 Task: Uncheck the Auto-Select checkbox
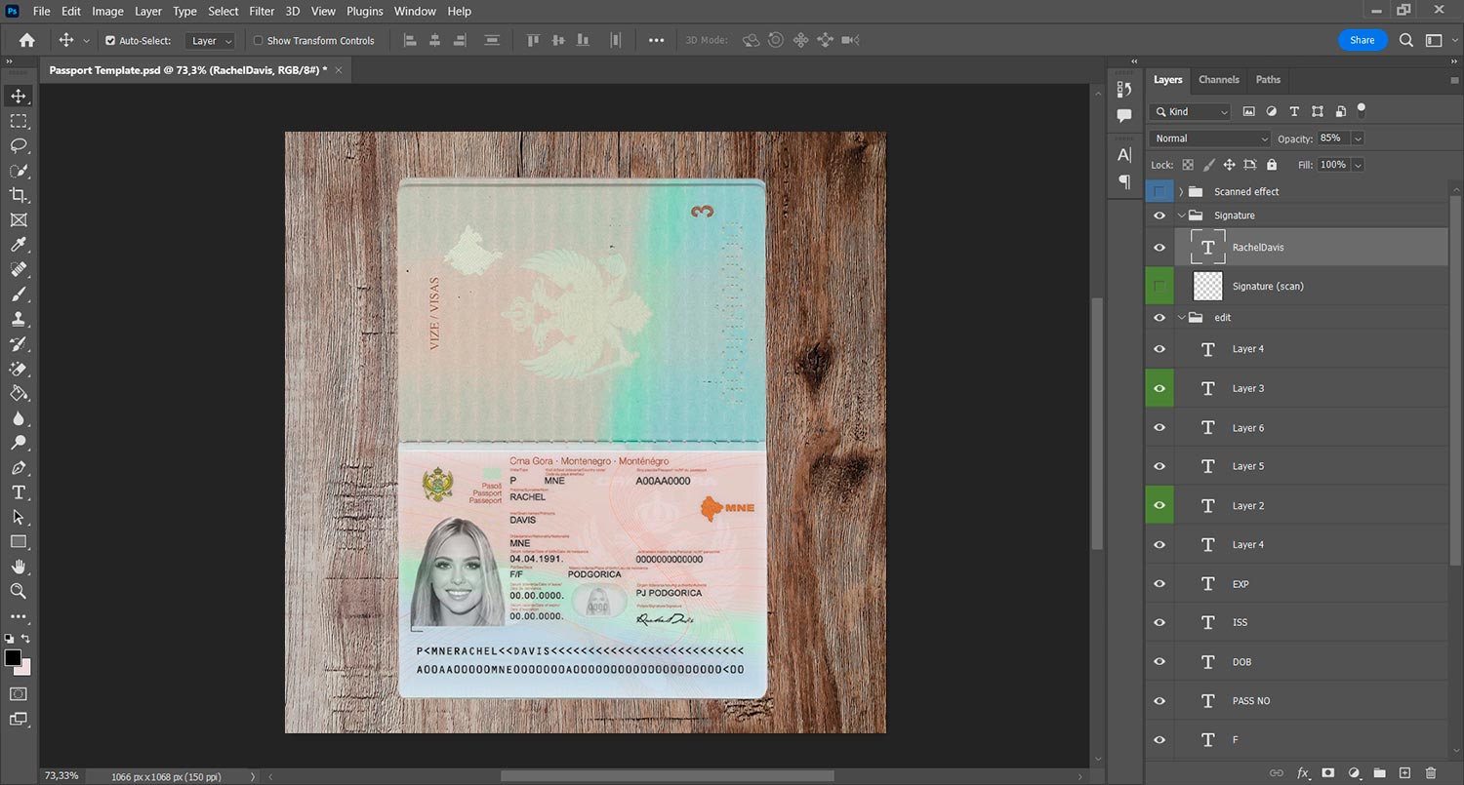[x=110, y=41]
